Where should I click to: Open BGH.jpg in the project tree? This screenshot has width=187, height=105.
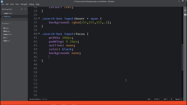pos(6,31)
